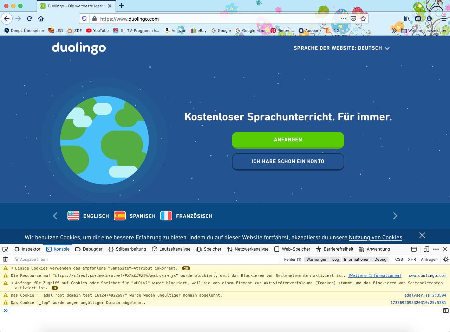Bookmark this page with the star icon

[363, 19]
